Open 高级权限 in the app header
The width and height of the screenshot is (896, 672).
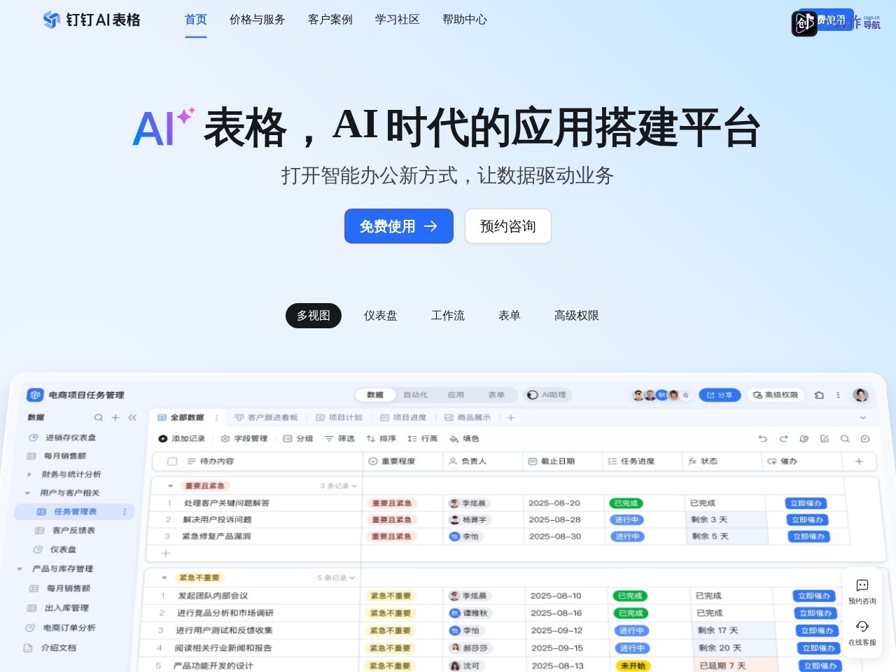(776, 395)
